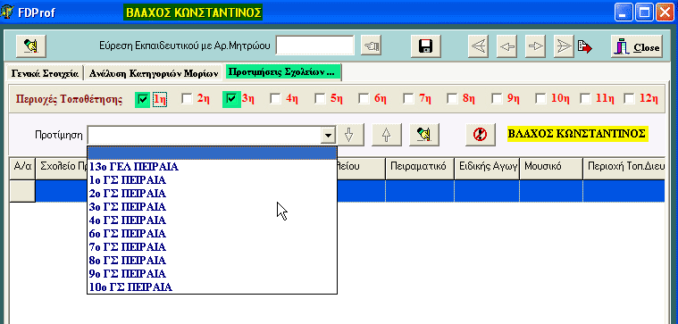Screen dimensions: 678x324
Task: Go to first record arrow button
Action: (479, 46)
